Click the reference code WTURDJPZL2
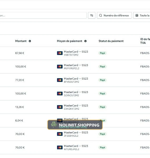The width and height of the screenshot is (150, 158). pos(72,149)
